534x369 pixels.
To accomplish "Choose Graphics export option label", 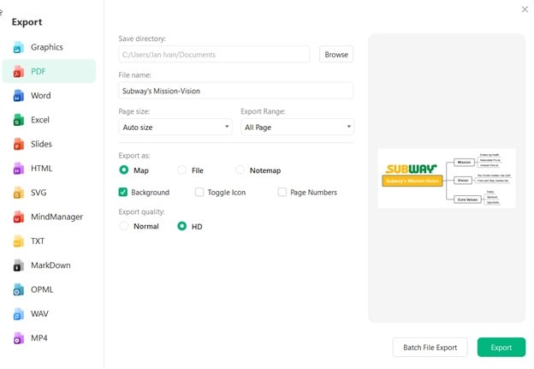I will (47, 47).
